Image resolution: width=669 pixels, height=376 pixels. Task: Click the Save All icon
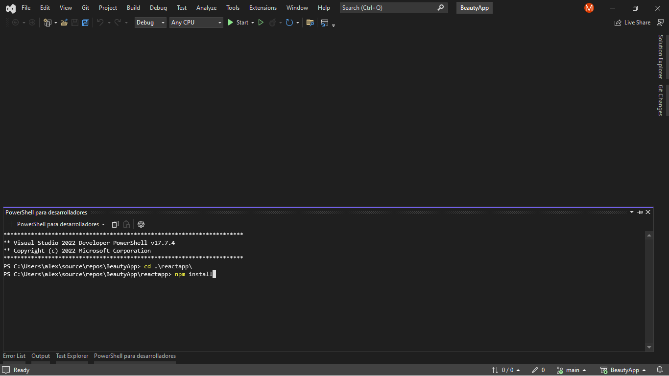pyautogui.click(x=85, y=23)
